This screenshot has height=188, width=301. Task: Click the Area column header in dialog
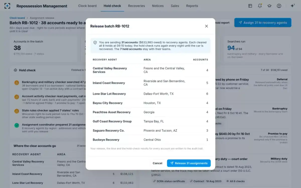147,60
